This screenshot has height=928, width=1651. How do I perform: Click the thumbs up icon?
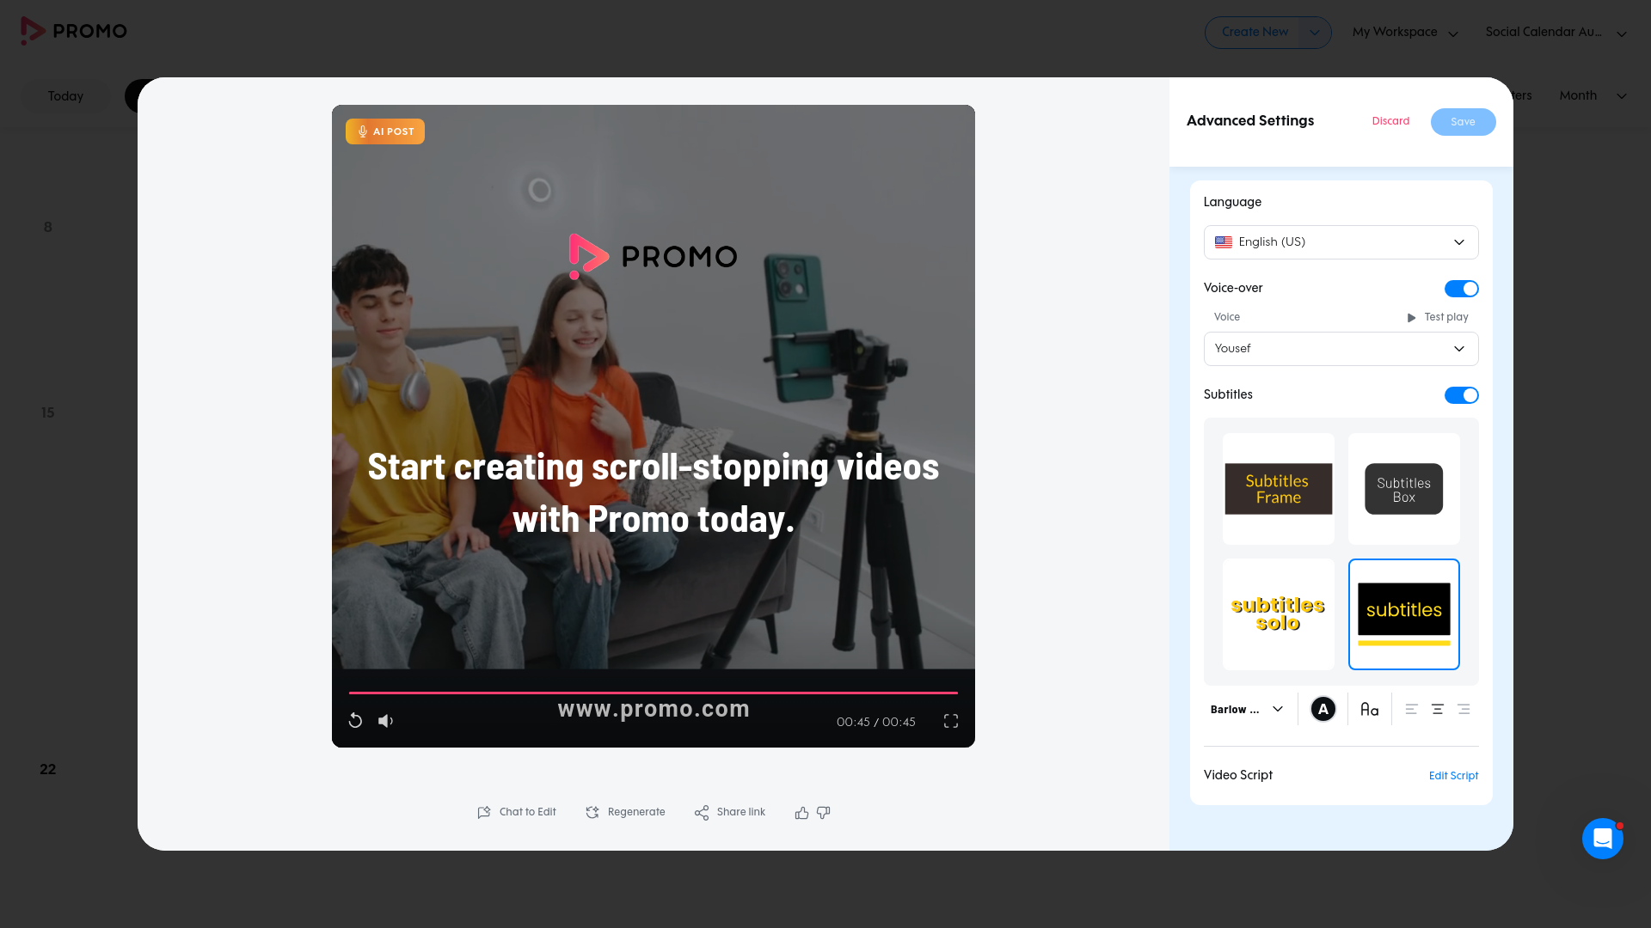801,813
